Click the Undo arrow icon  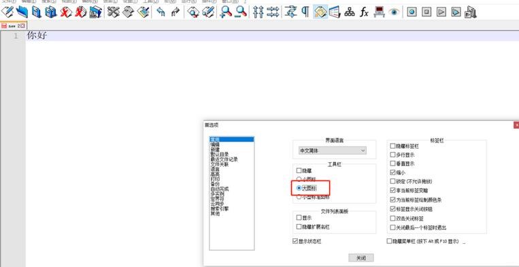161,12
